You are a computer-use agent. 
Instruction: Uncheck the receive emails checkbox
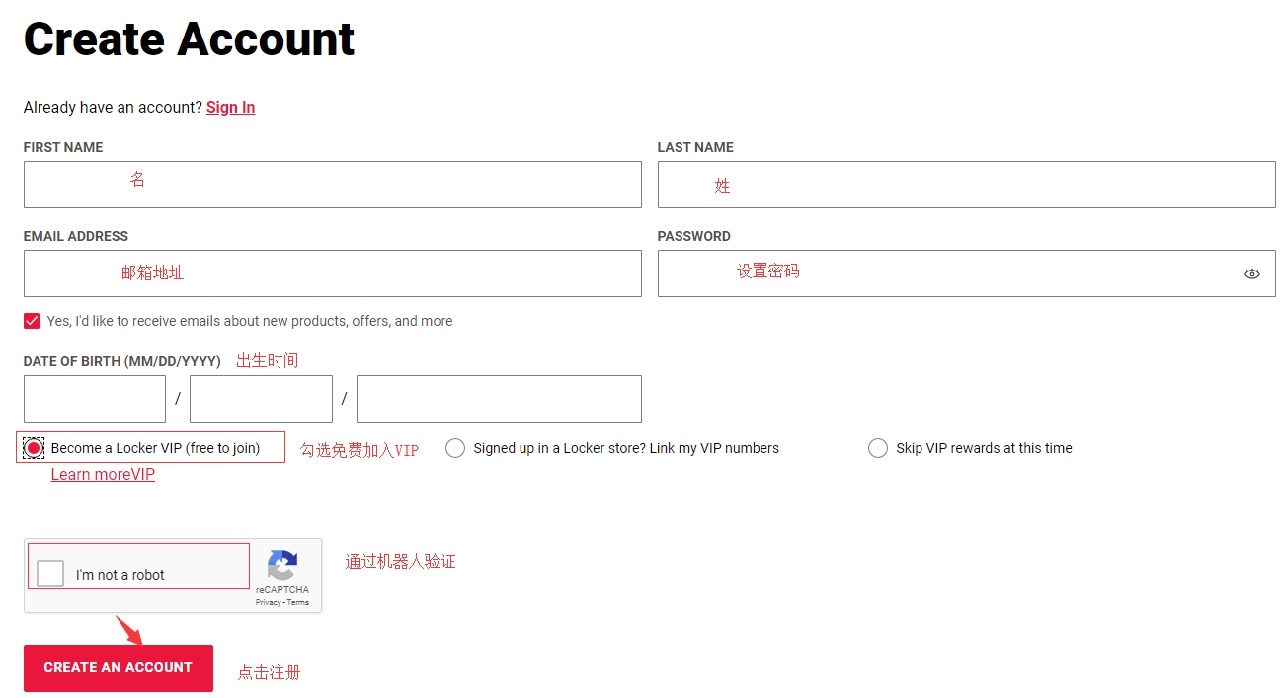pyautogui.click(x=32, y=321)
